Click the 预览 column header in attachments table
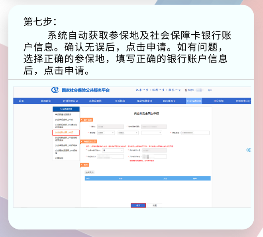Image resolution: width=263 pixels, height=237 pixels. tap(165, 178)
